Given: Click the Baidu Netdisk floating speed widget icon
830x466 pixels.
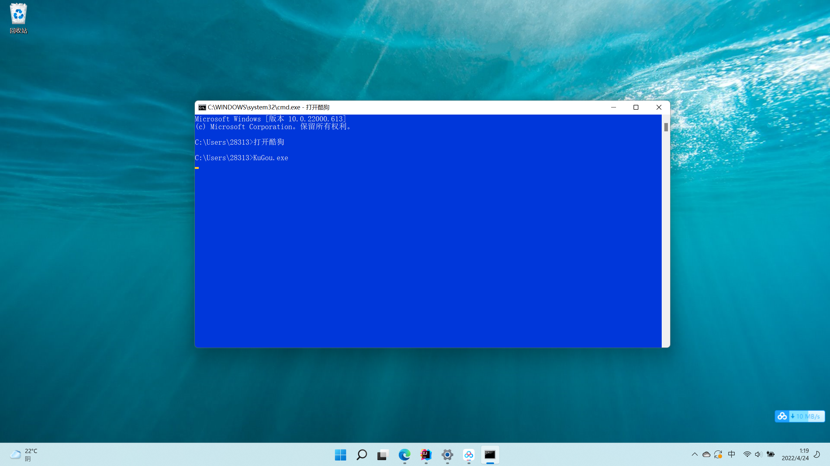Looking at the screenshot, I should (x=782, y=416).
